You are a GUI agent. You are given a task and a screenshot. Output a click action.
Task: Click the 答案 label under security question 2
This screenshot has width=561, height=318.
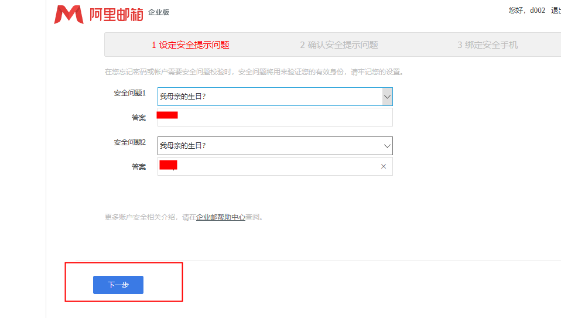click(x=139, y=167)
